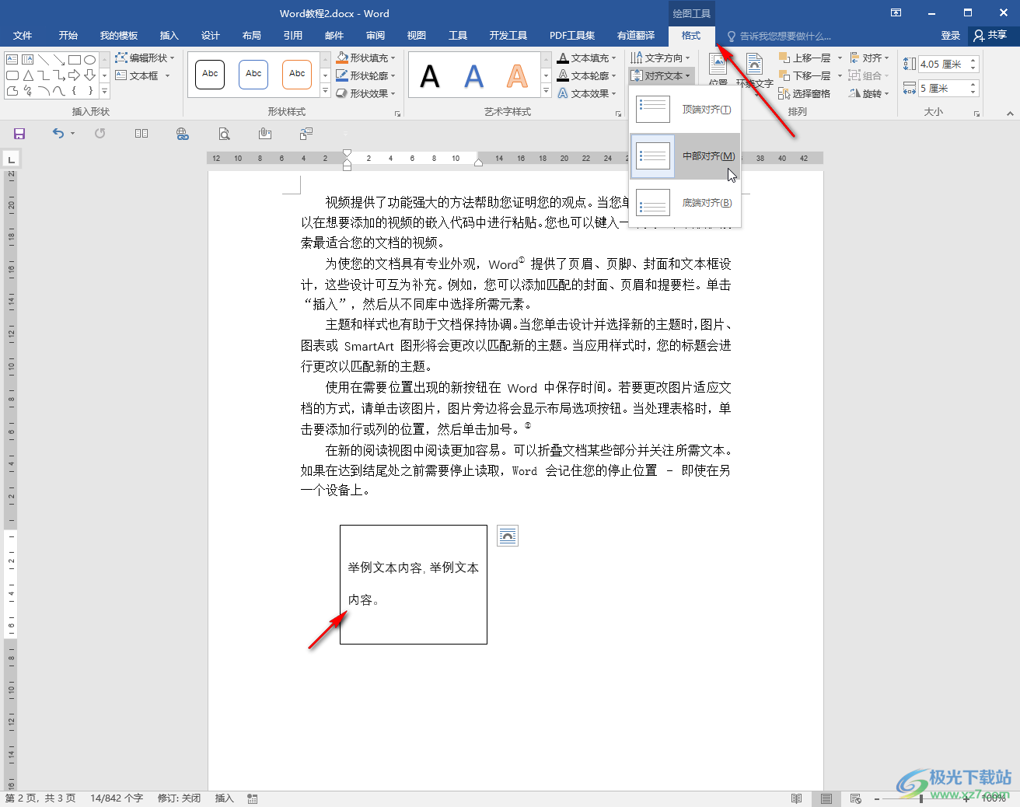The width and height of the screenshot is (1020, 807).
Task: Collapse the ribbon with the chevron arrow
Action: 1010,114
